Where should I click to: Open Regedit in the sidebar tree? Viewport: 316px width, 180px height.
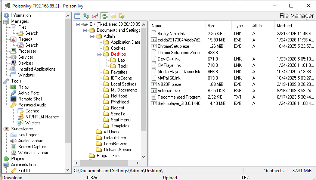[x=26, y=39]
